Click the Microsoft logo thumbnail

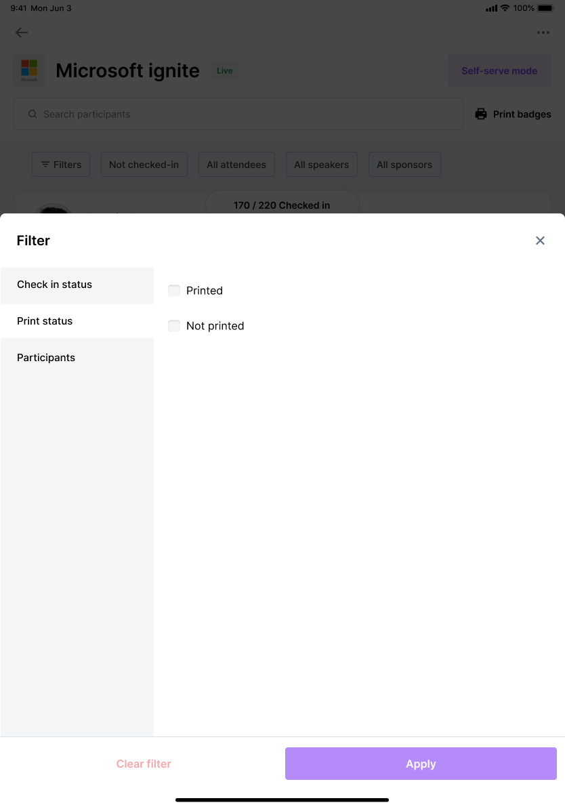29,70
